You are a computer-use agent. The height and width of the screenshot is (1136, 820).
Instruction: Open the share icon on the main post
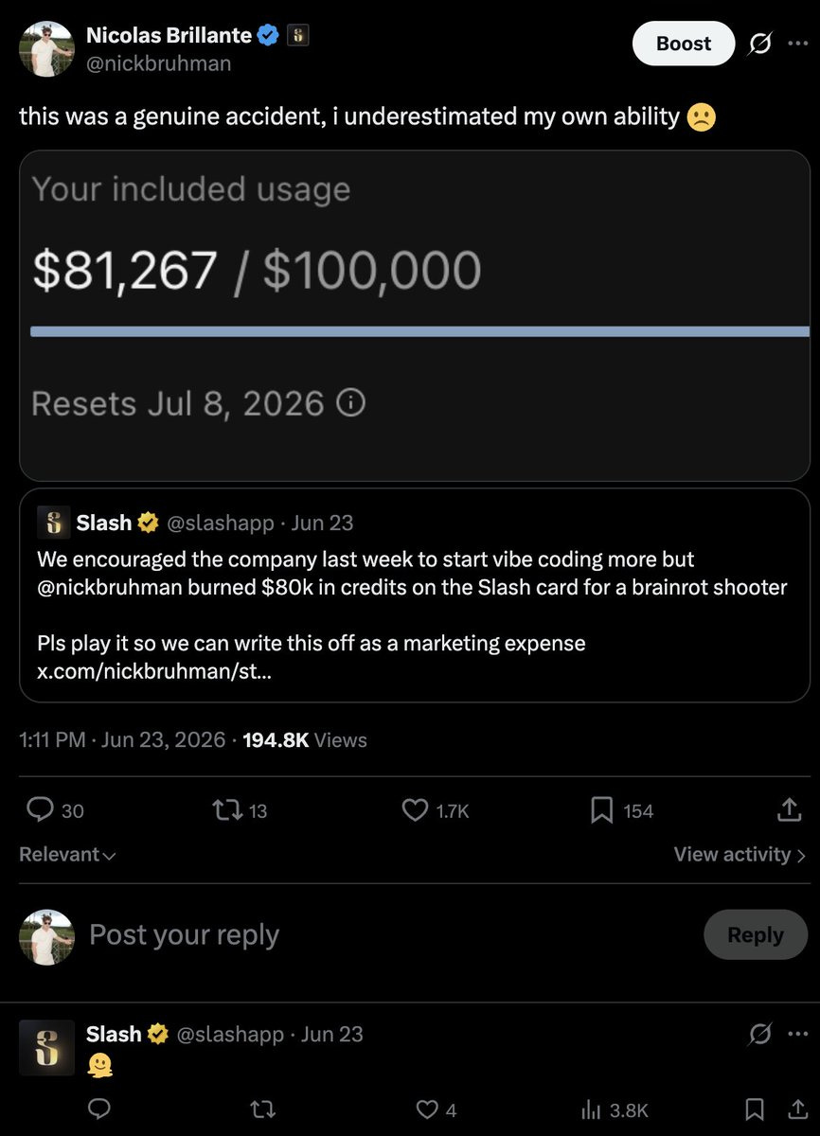[789, 810]
